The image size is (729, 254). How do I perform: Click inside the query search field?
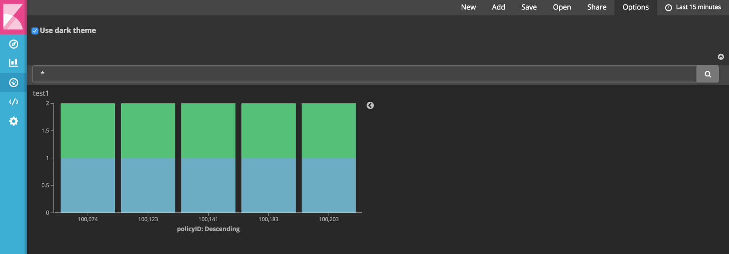coord(364,74)
